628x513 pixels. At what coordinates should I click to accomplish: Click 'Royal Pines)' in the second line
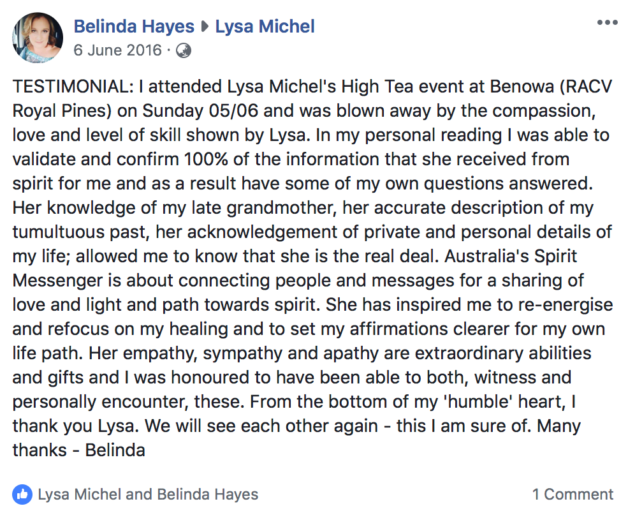[x=62, y=111]
